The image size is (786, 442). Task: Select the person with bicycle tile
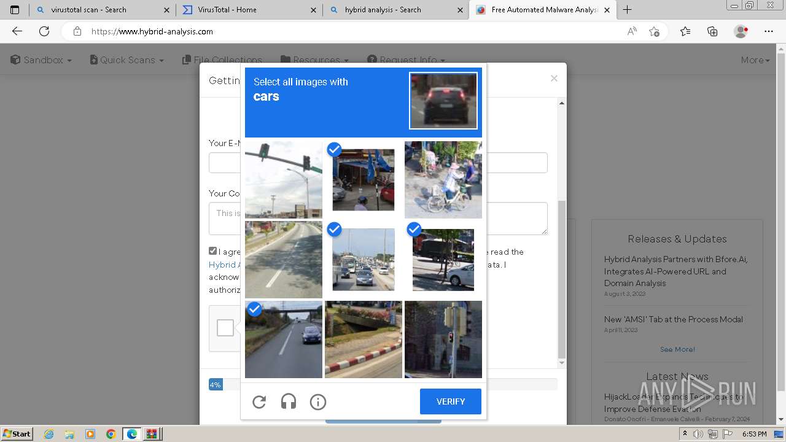[443, 180]
